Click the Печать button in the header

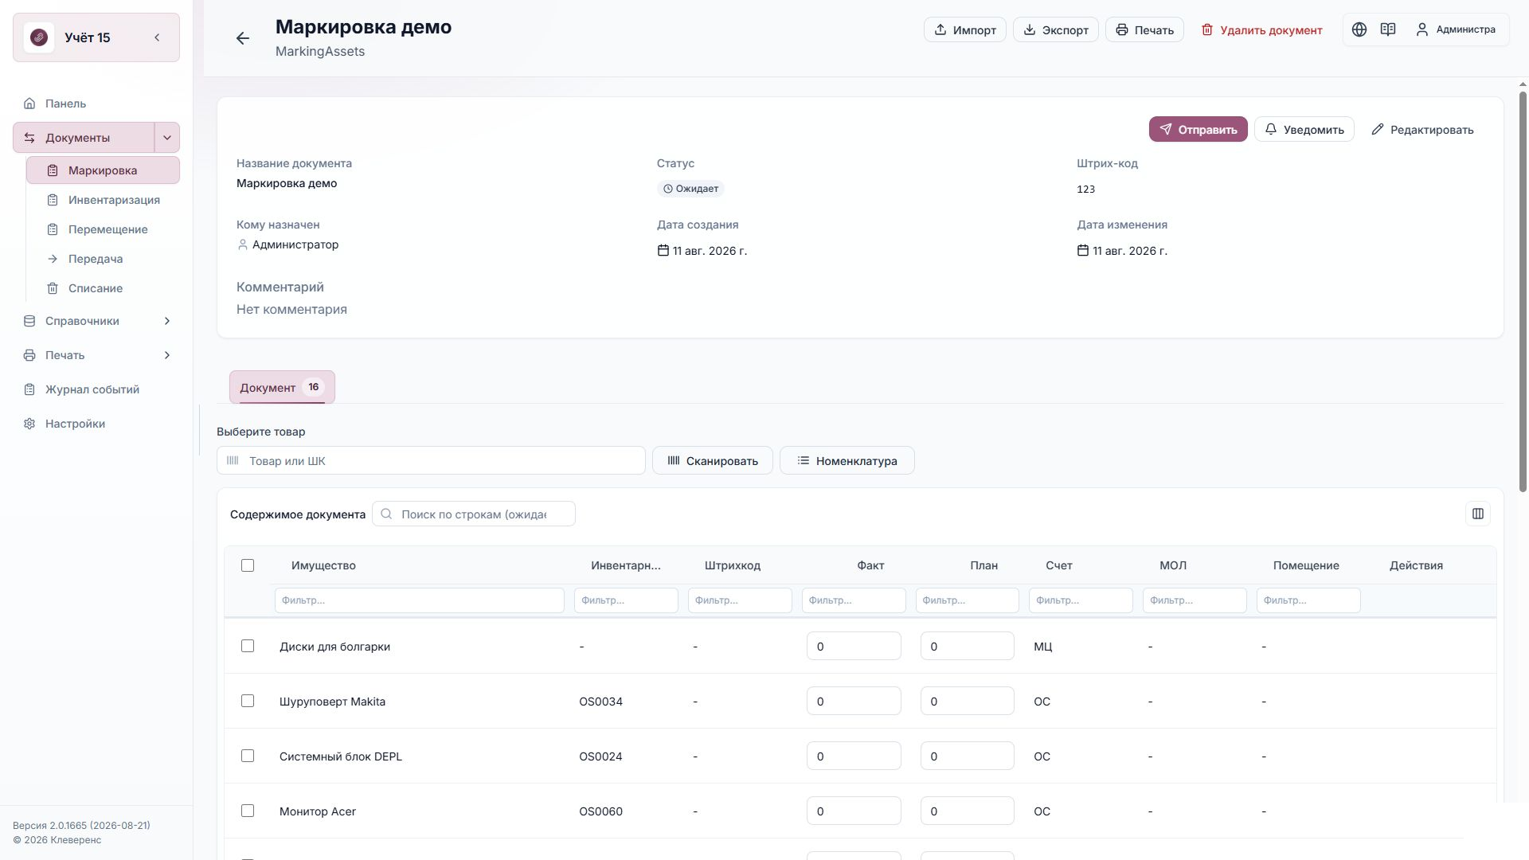[1144, 29]
